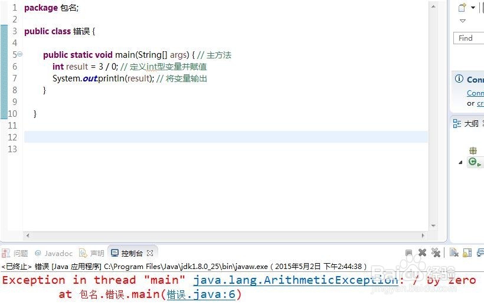Click println on line 7

tap(112, 78)
